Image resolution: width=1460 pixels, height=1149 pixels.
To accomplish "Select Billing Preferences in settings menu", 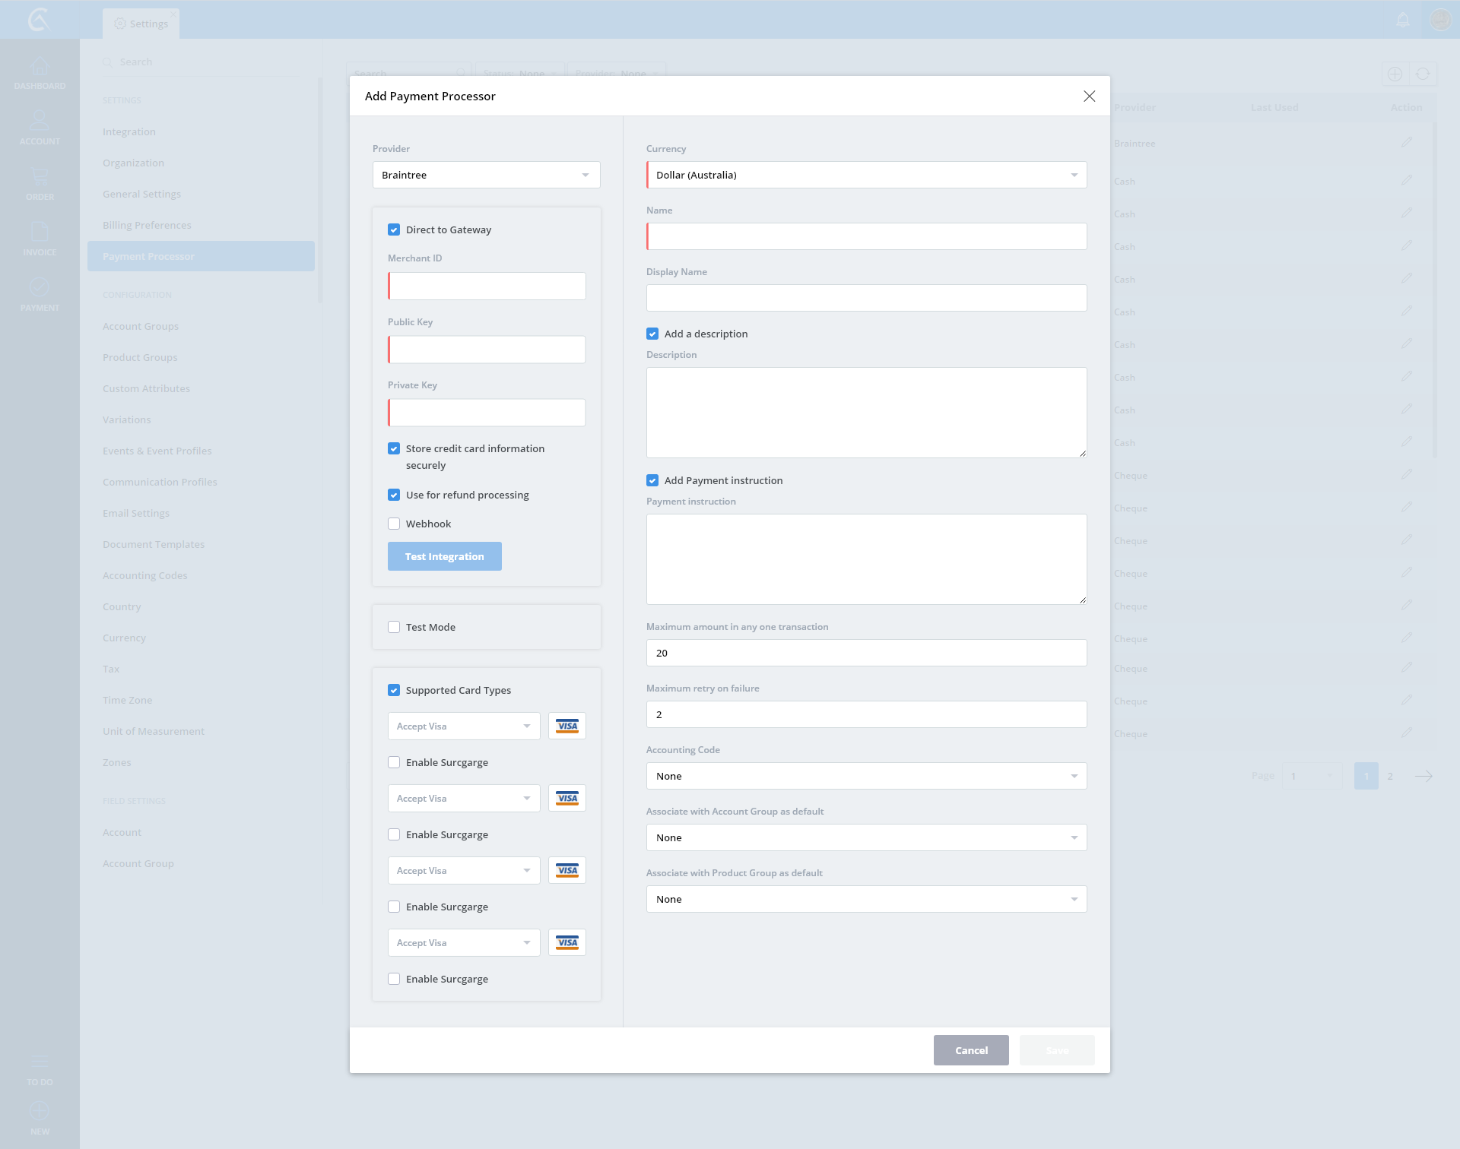I will 147,225.
